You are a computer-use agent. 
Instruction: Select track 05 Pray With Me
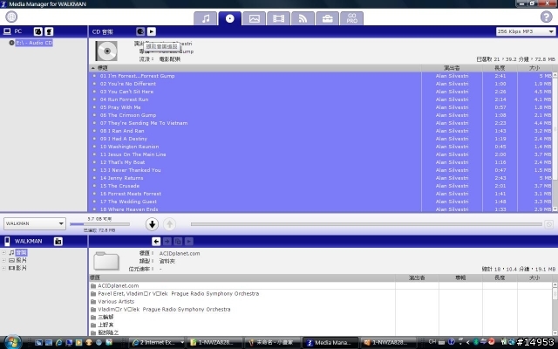tap(321, 107)
